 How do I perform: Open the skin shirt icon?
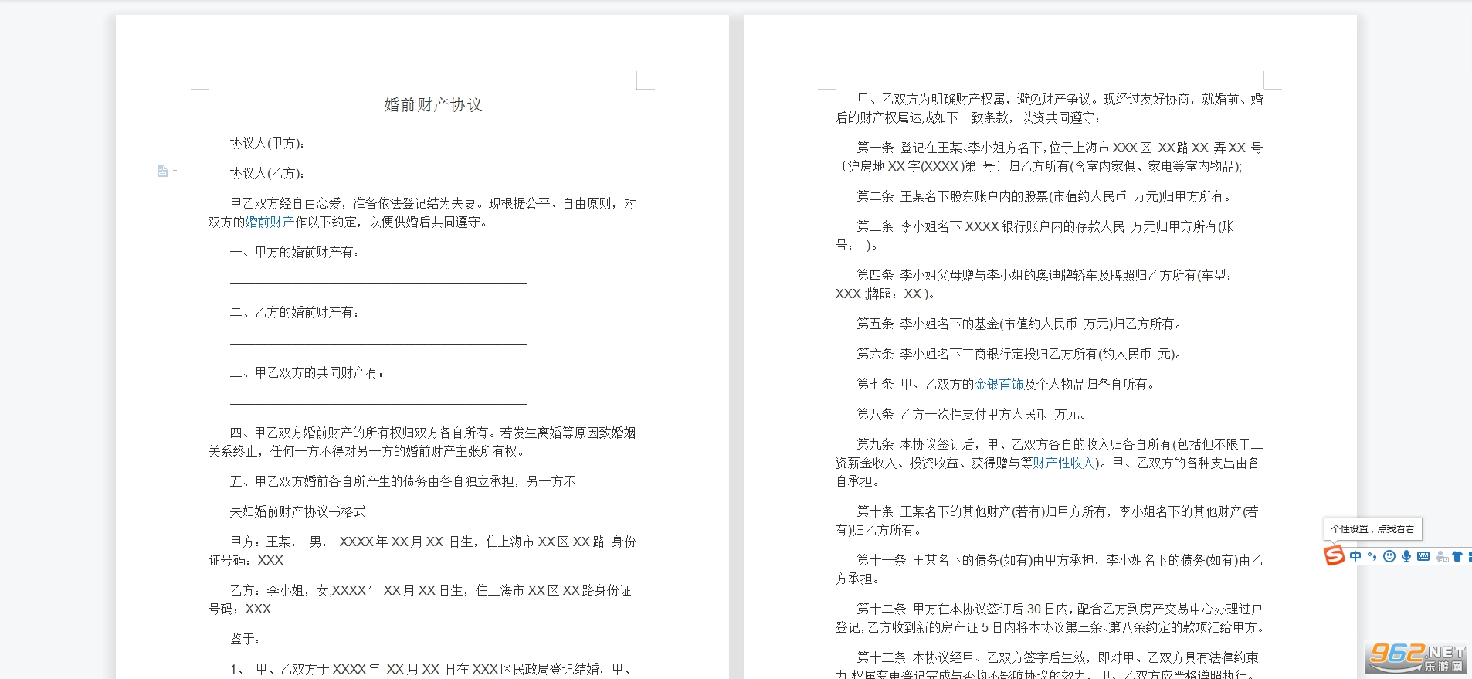pyautogui.click(x=1457, y=556)
